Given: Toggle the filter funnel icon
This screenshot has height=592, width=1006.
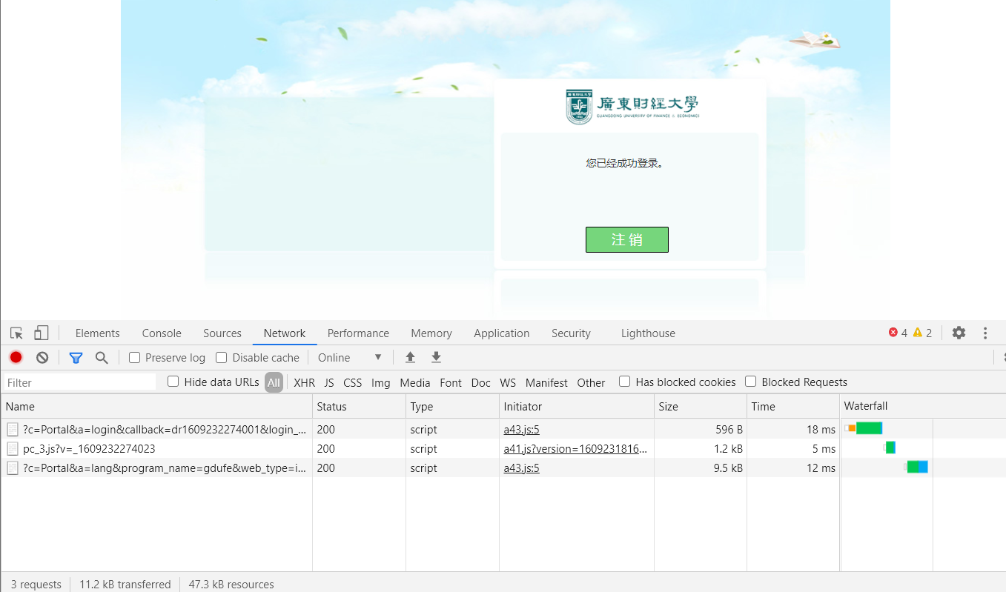Looking at the screenshot, I should (x=76, y=358).
